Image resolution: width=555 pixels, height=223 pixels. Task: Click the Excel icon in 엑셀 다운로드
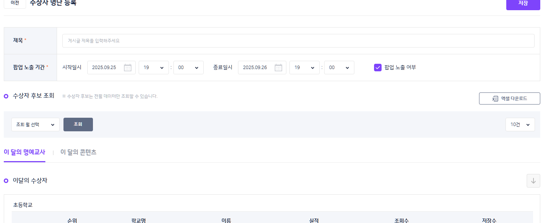click(x=495, y=98)
